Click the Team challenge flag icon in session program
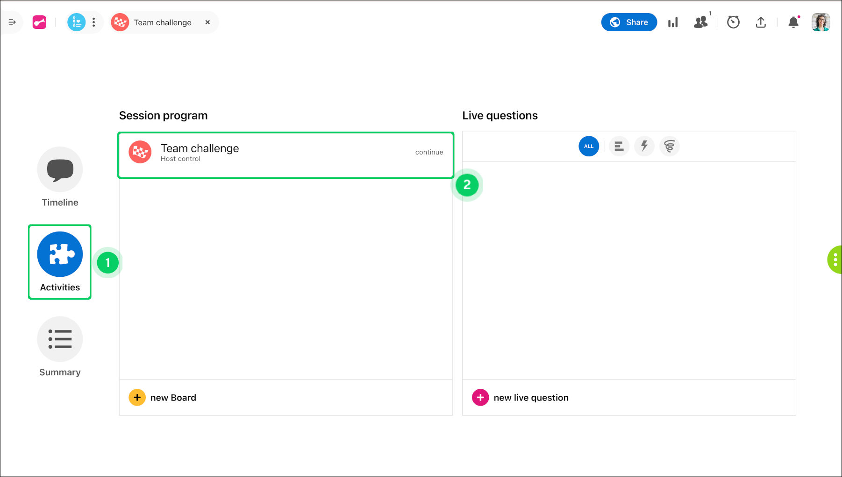This screenshot has height=477, width=842. pos(140,152)
